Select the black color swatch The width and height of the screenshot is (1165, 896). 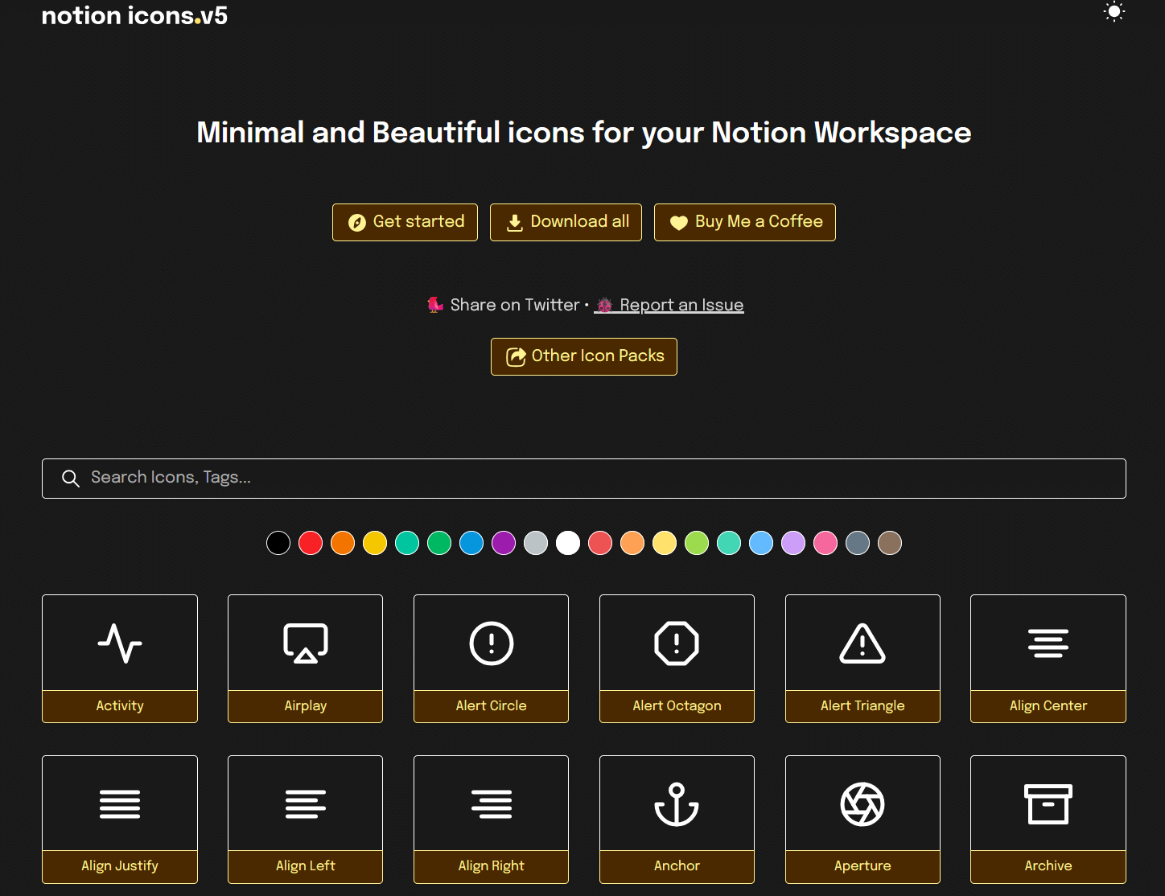click(x=278, y=543)
